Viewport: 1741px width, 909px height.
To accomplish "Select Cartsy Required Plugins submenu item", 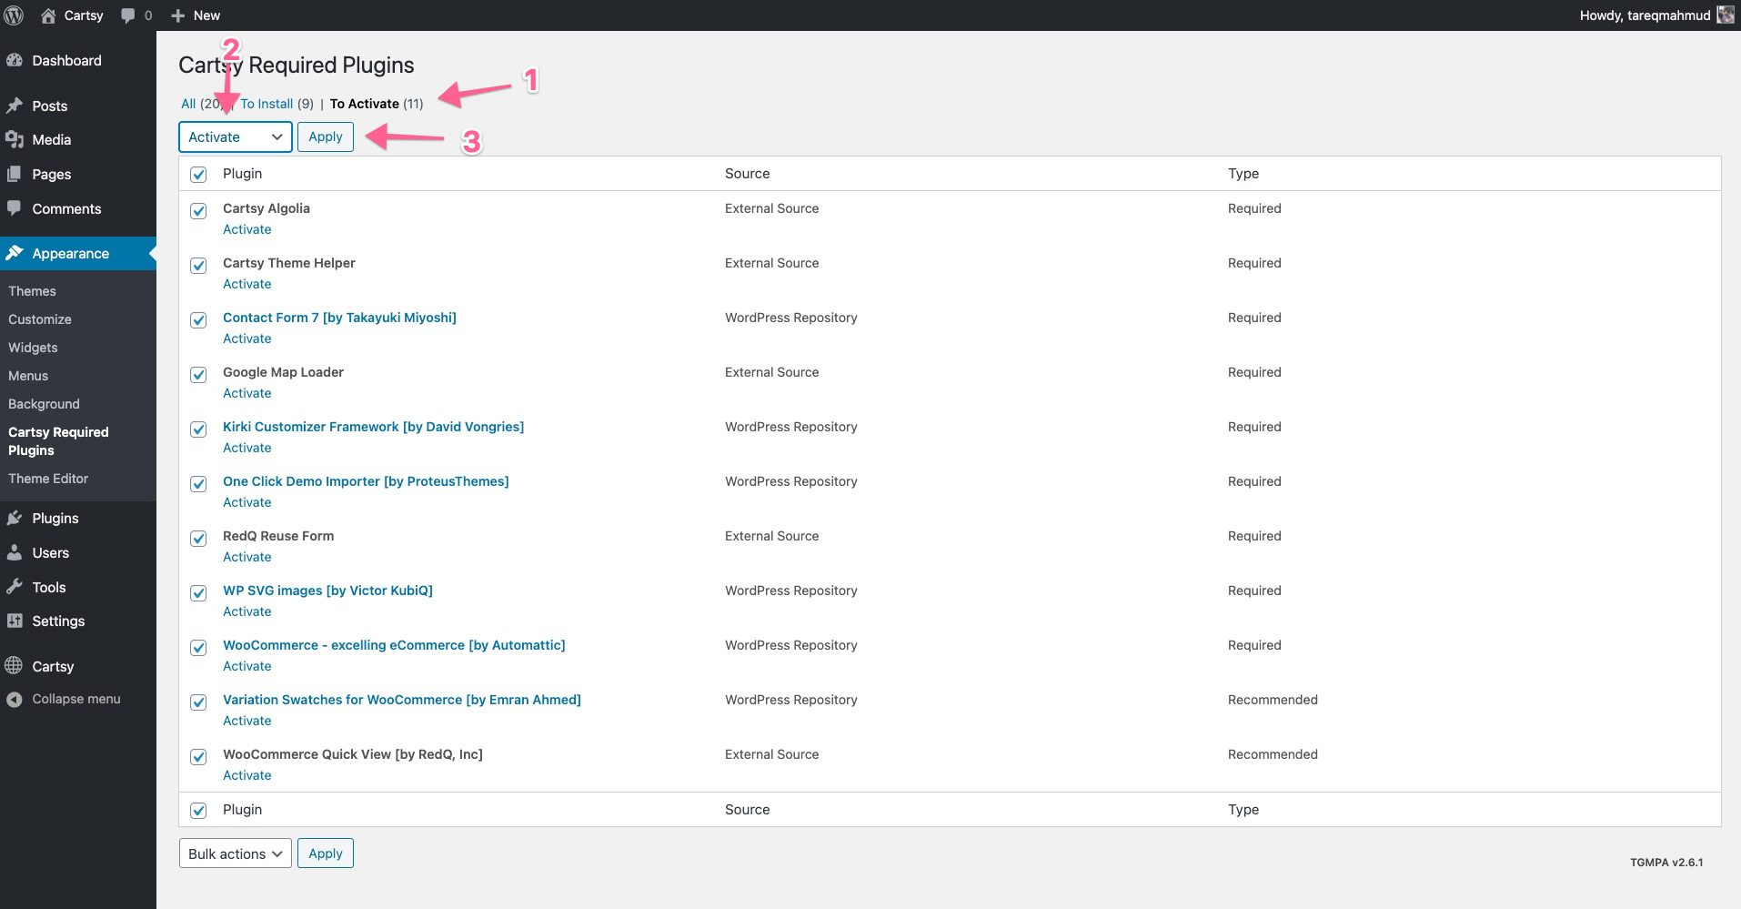I will pos(58,441).
